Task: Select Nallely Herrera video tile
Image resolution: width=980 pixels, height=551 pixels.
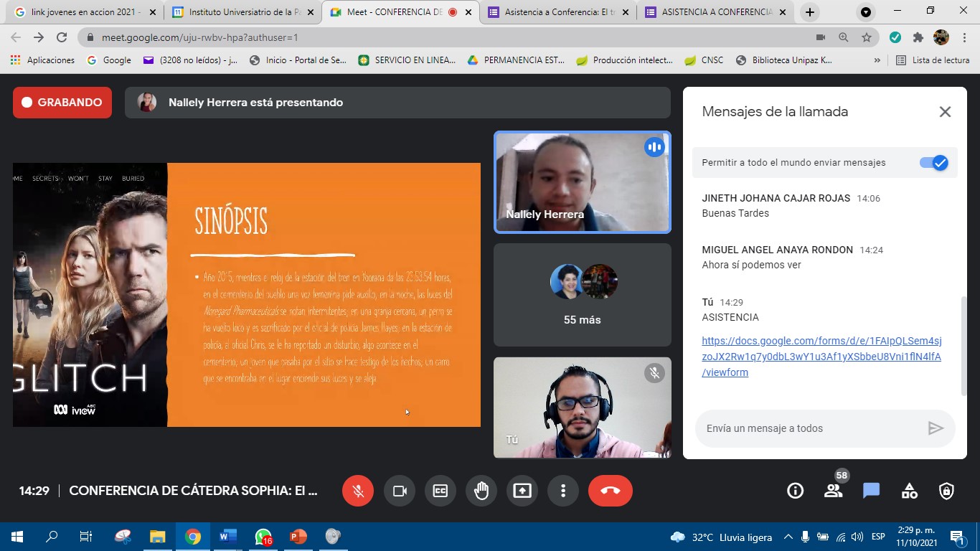Action: pyautogui.click(x=582, y=182)
